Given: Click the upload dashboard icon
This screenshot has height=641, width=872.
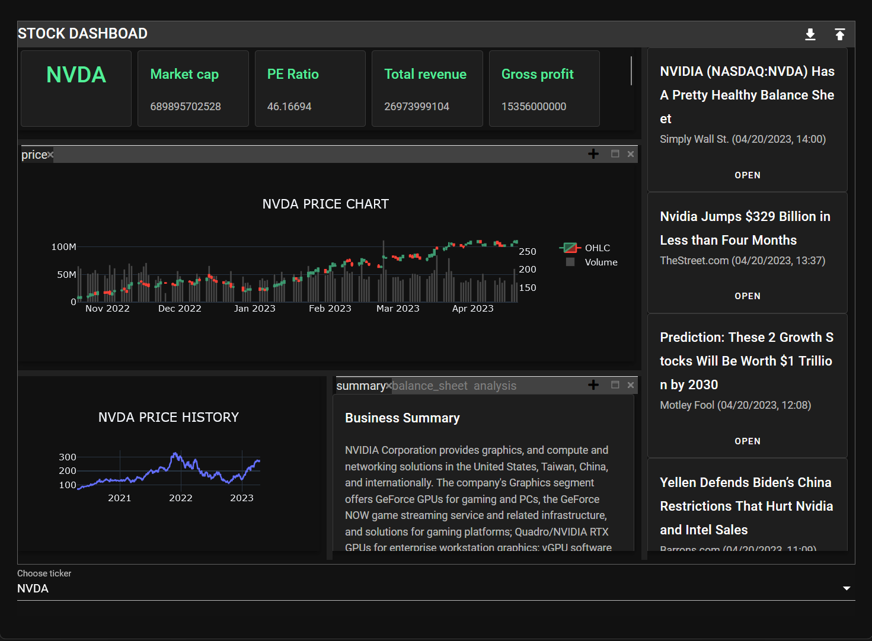Looking at the screenshot, I should click(x=839, y=34).
